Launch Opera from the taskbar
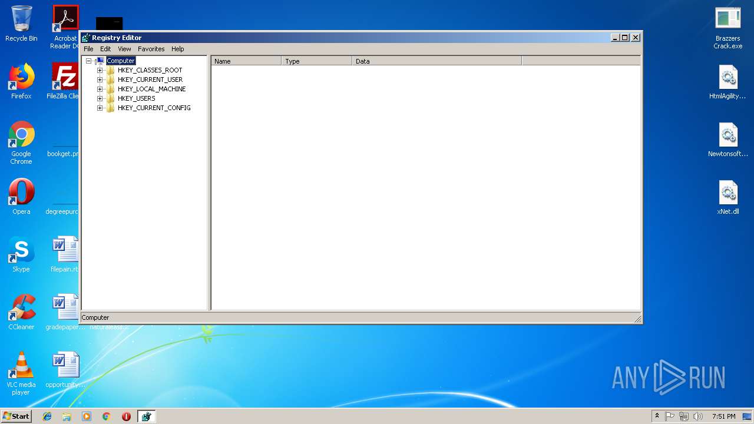754x424 pixels. [126, 416]
